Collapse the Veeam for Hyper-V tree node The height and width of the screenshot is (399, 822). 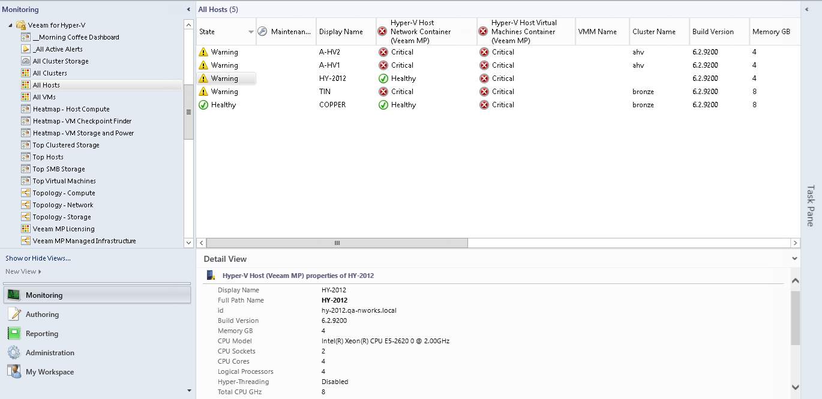[x=10, y=25]
